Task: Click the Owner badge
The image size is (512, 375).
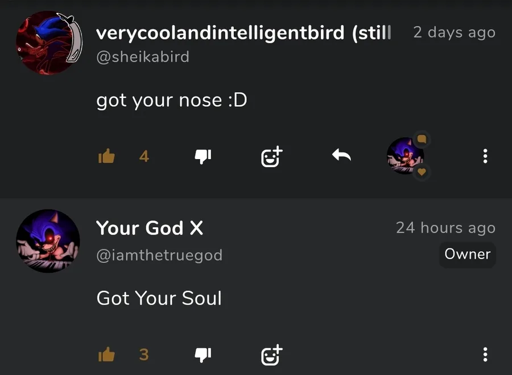Action: (x=468, y=254)
